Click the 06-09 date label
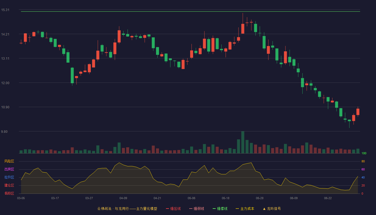The width and height of the screenshot is (376, 215). click(294, 198)
